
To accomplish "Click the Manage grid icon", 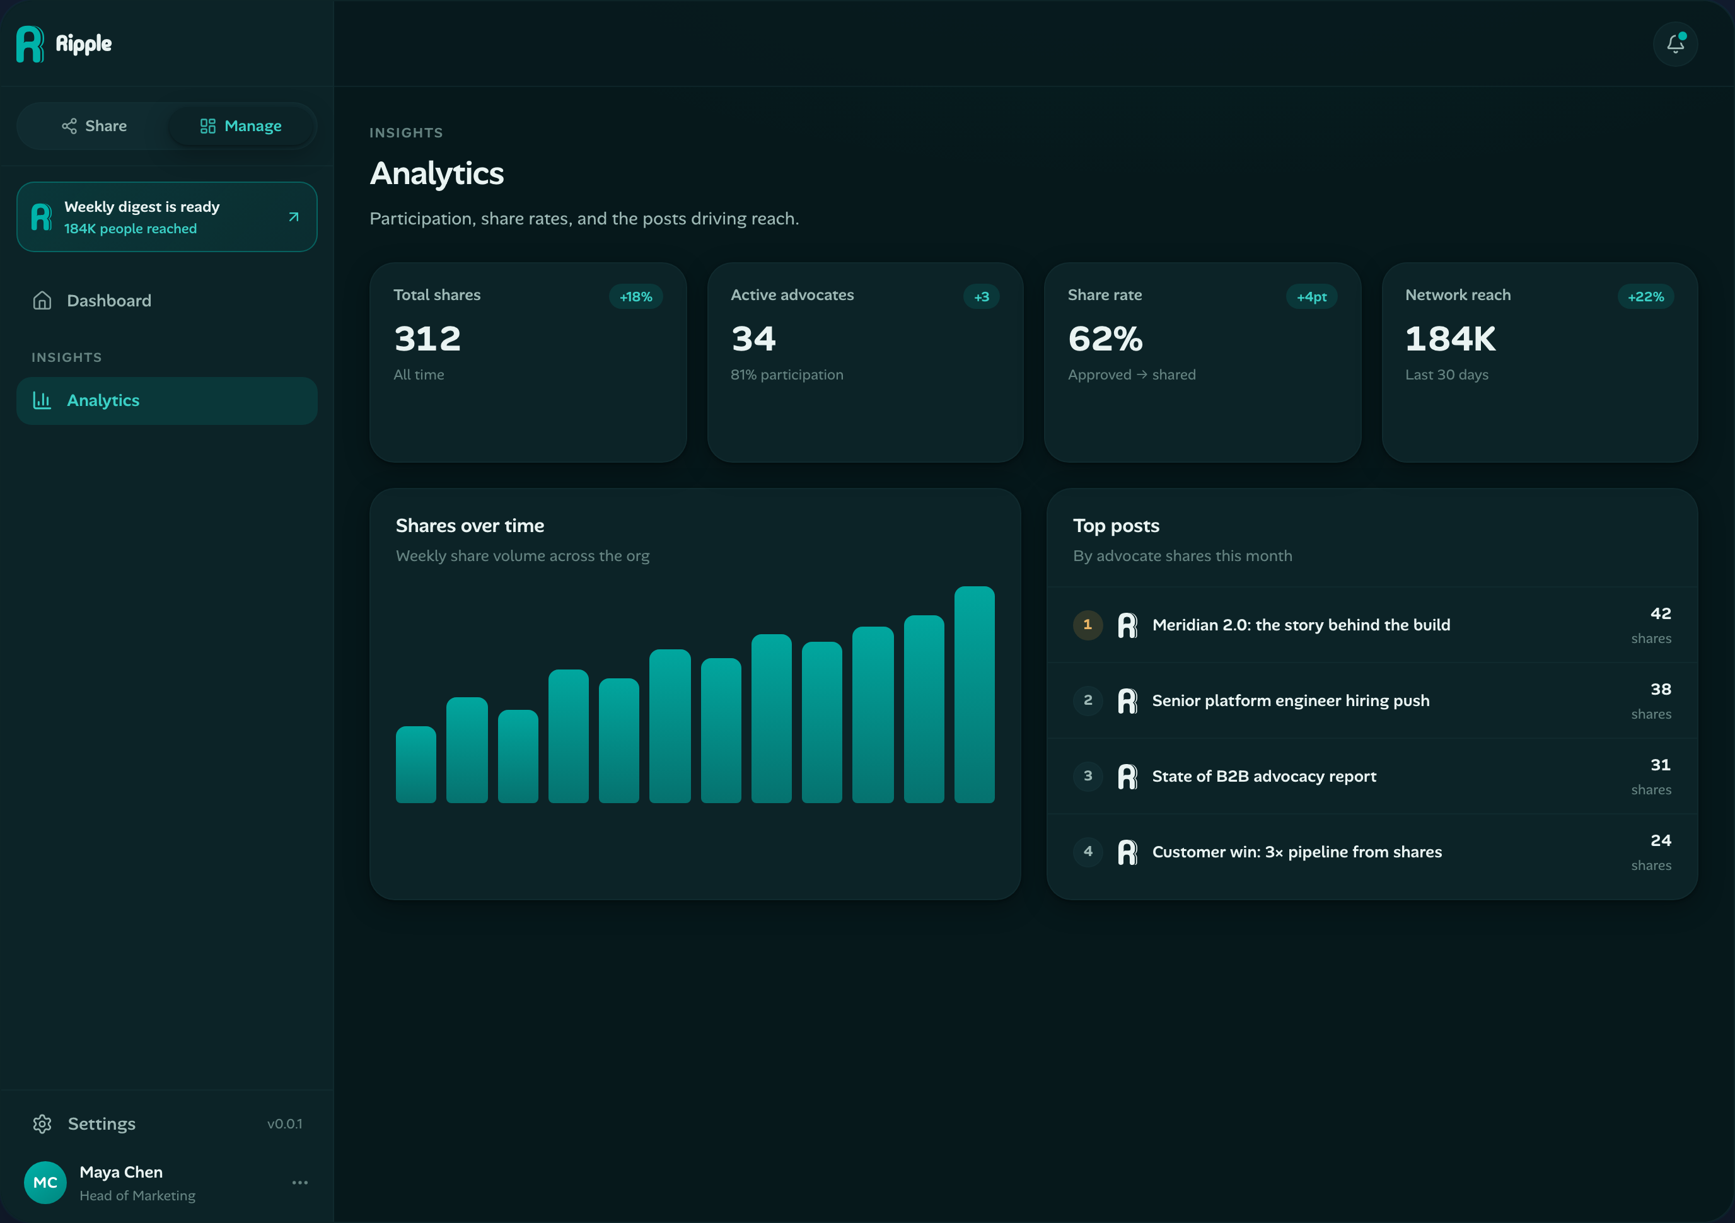I will point(208,126).
